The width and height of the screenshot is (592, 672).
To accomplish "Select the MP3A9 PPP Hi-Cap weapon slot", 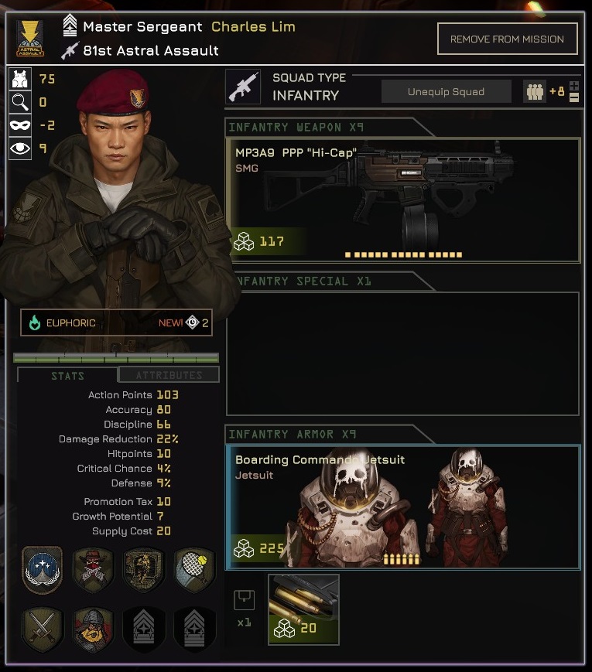I will pos(403,200).
